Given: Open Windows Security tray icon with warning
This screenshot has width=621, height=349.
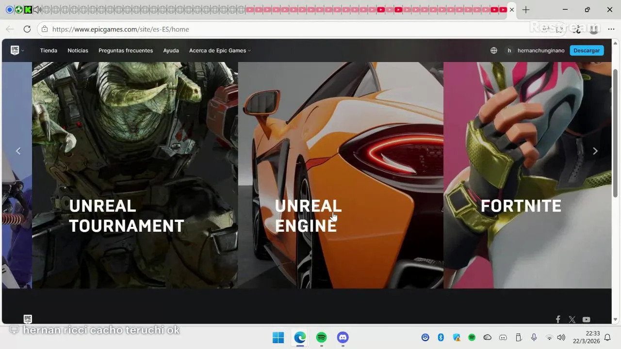Looking at the screenshot, I should click(x=456, y=337).
